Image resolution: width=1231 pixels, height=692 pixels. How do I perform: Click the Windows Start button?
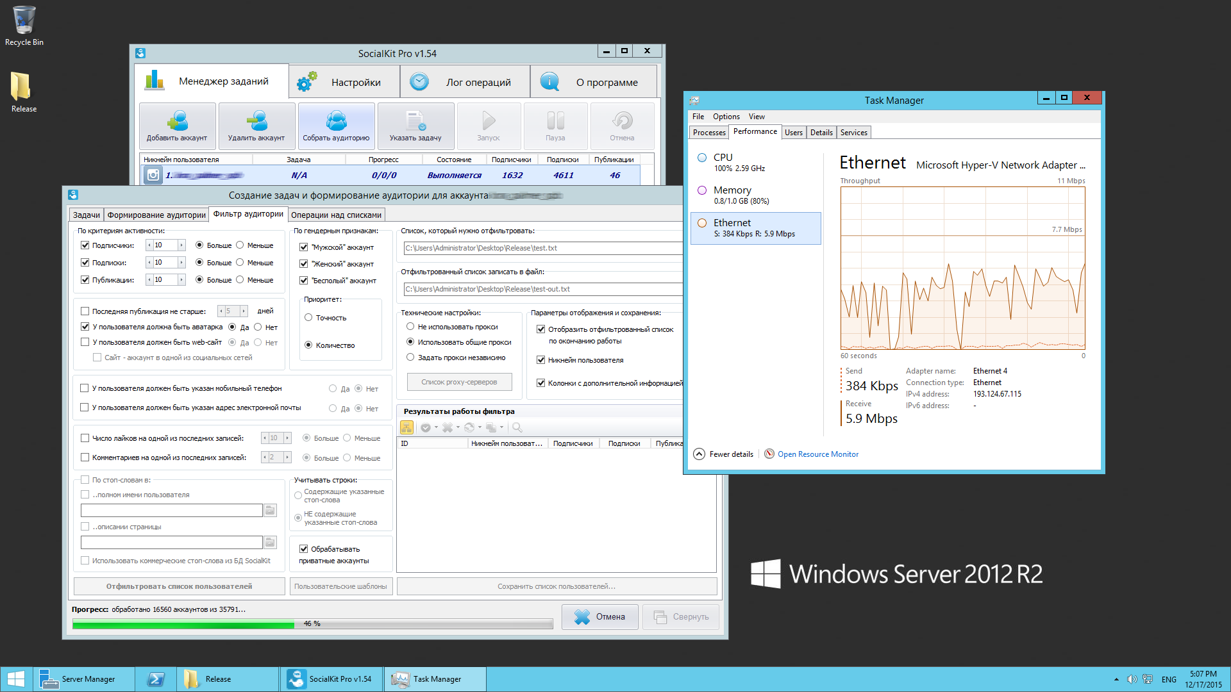click(16, 679)
